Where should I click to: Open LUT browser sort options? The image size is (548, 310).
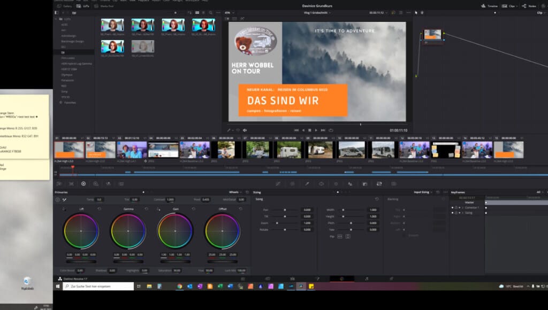(x=189, y=13)
